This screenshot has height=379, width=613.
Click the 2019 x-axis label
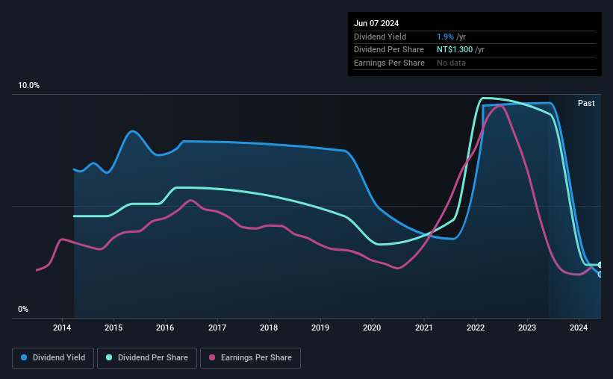tap(320, 328)
